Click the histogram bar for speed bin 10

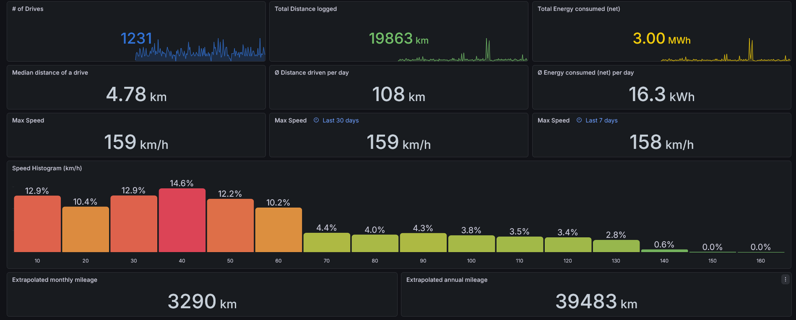coord(37,224)
